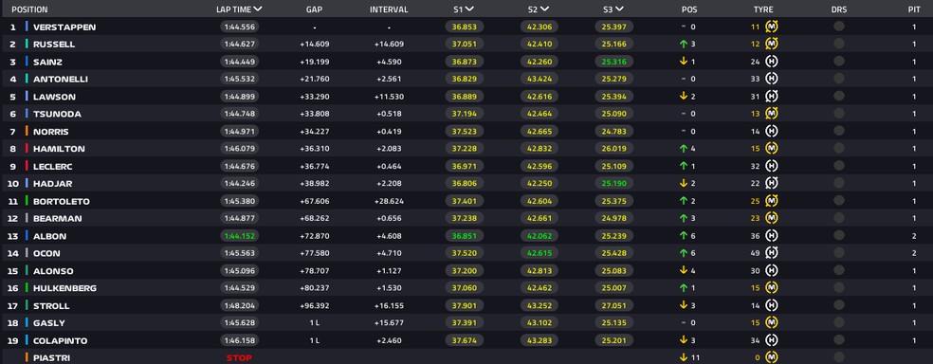Click Norris's hard tyre icon
Screen dimensions: 933x364
(x=772, y=131)
